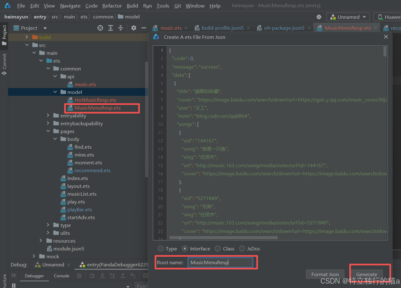Viewport: 401px width, 288px height.
Task: Collapse the src folder
Action: (27, 45)
